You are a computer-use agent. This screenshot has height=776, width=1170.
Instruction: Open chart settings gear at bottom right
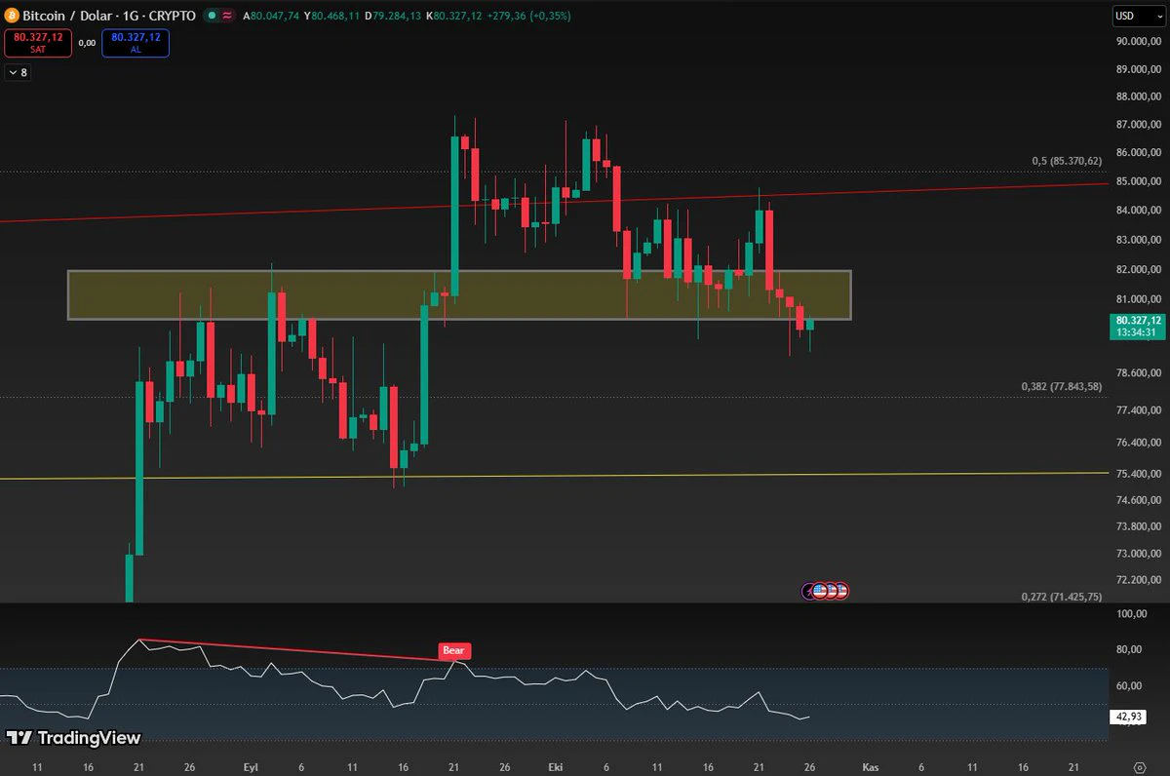click(x=1140, y=767)
